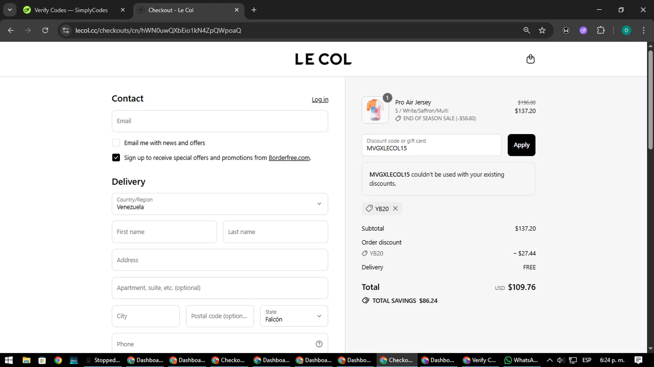
Task: Click the order discount '− $27.44' value
Action: (x=524, y=253)
